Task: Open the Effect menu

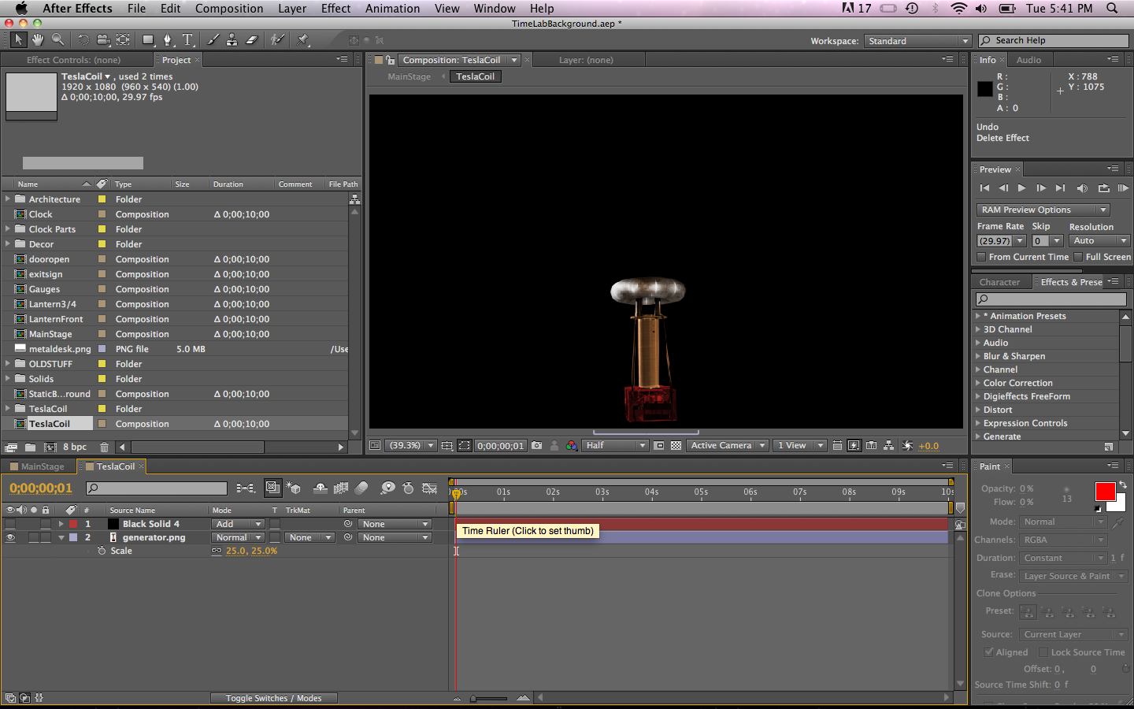Action: tap(335, 9)
